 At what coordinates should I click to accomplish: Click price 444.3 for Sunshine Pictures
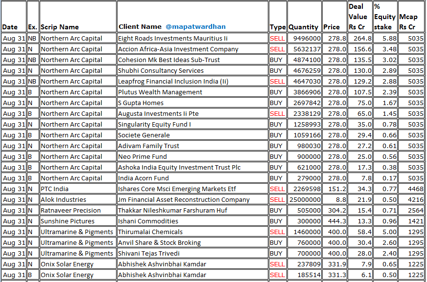click(334, 221)
